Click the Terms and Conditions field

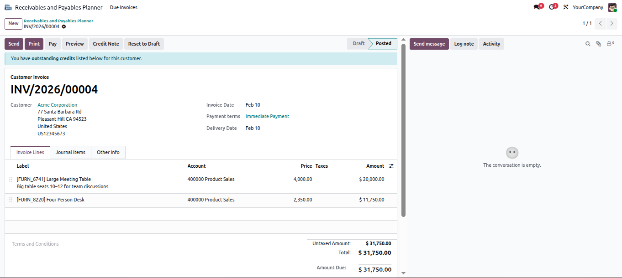(x=155, y=244)
